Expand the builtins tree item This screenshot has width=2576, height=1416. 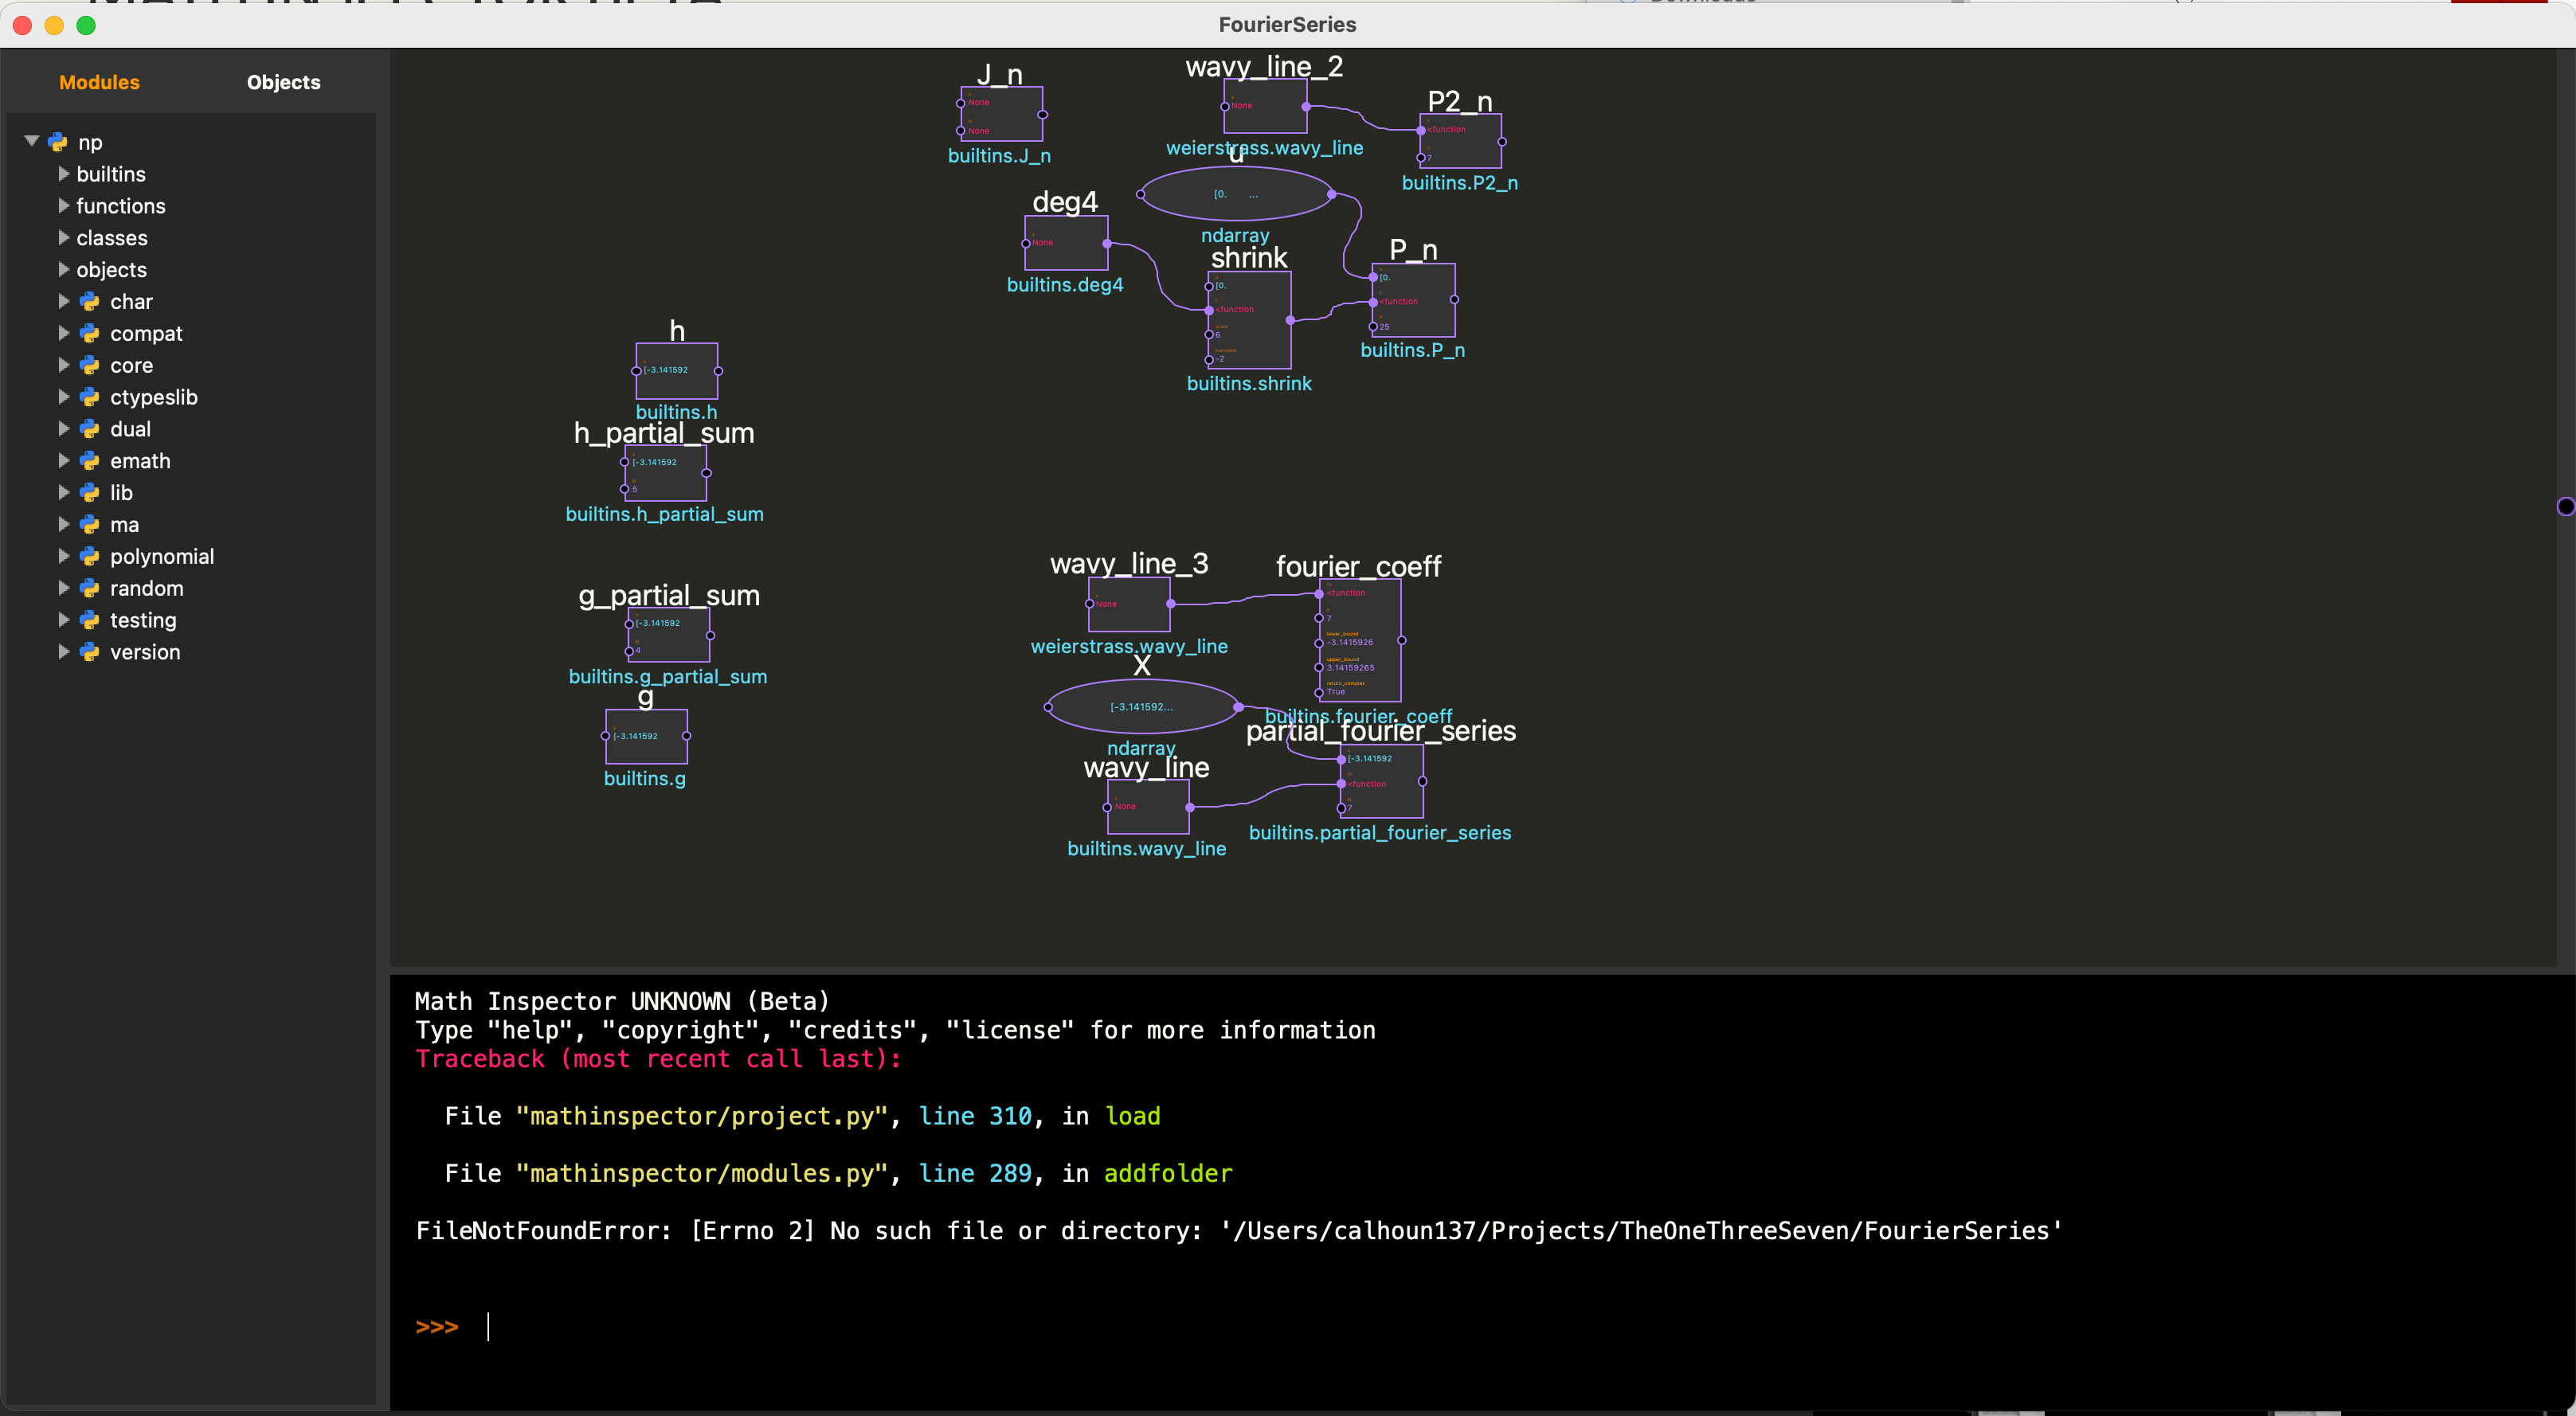tap(64, 173)
